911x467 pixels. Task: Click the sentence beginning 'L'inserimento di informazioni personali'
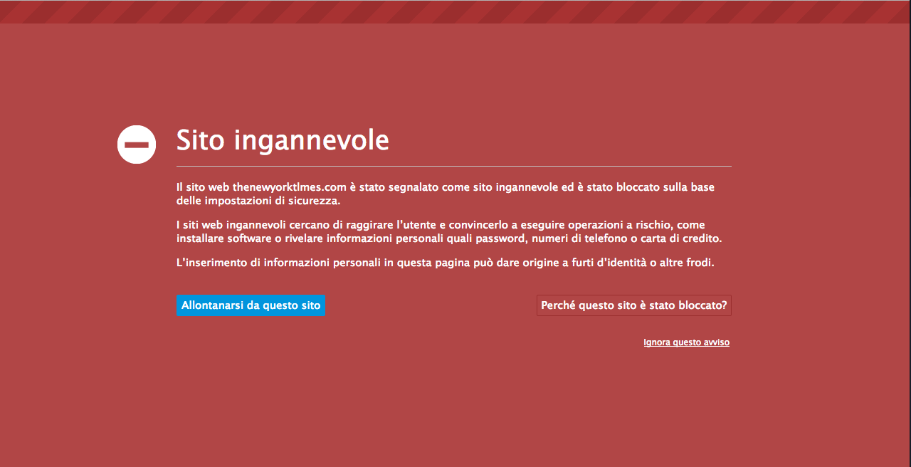(x=445, y=263)
